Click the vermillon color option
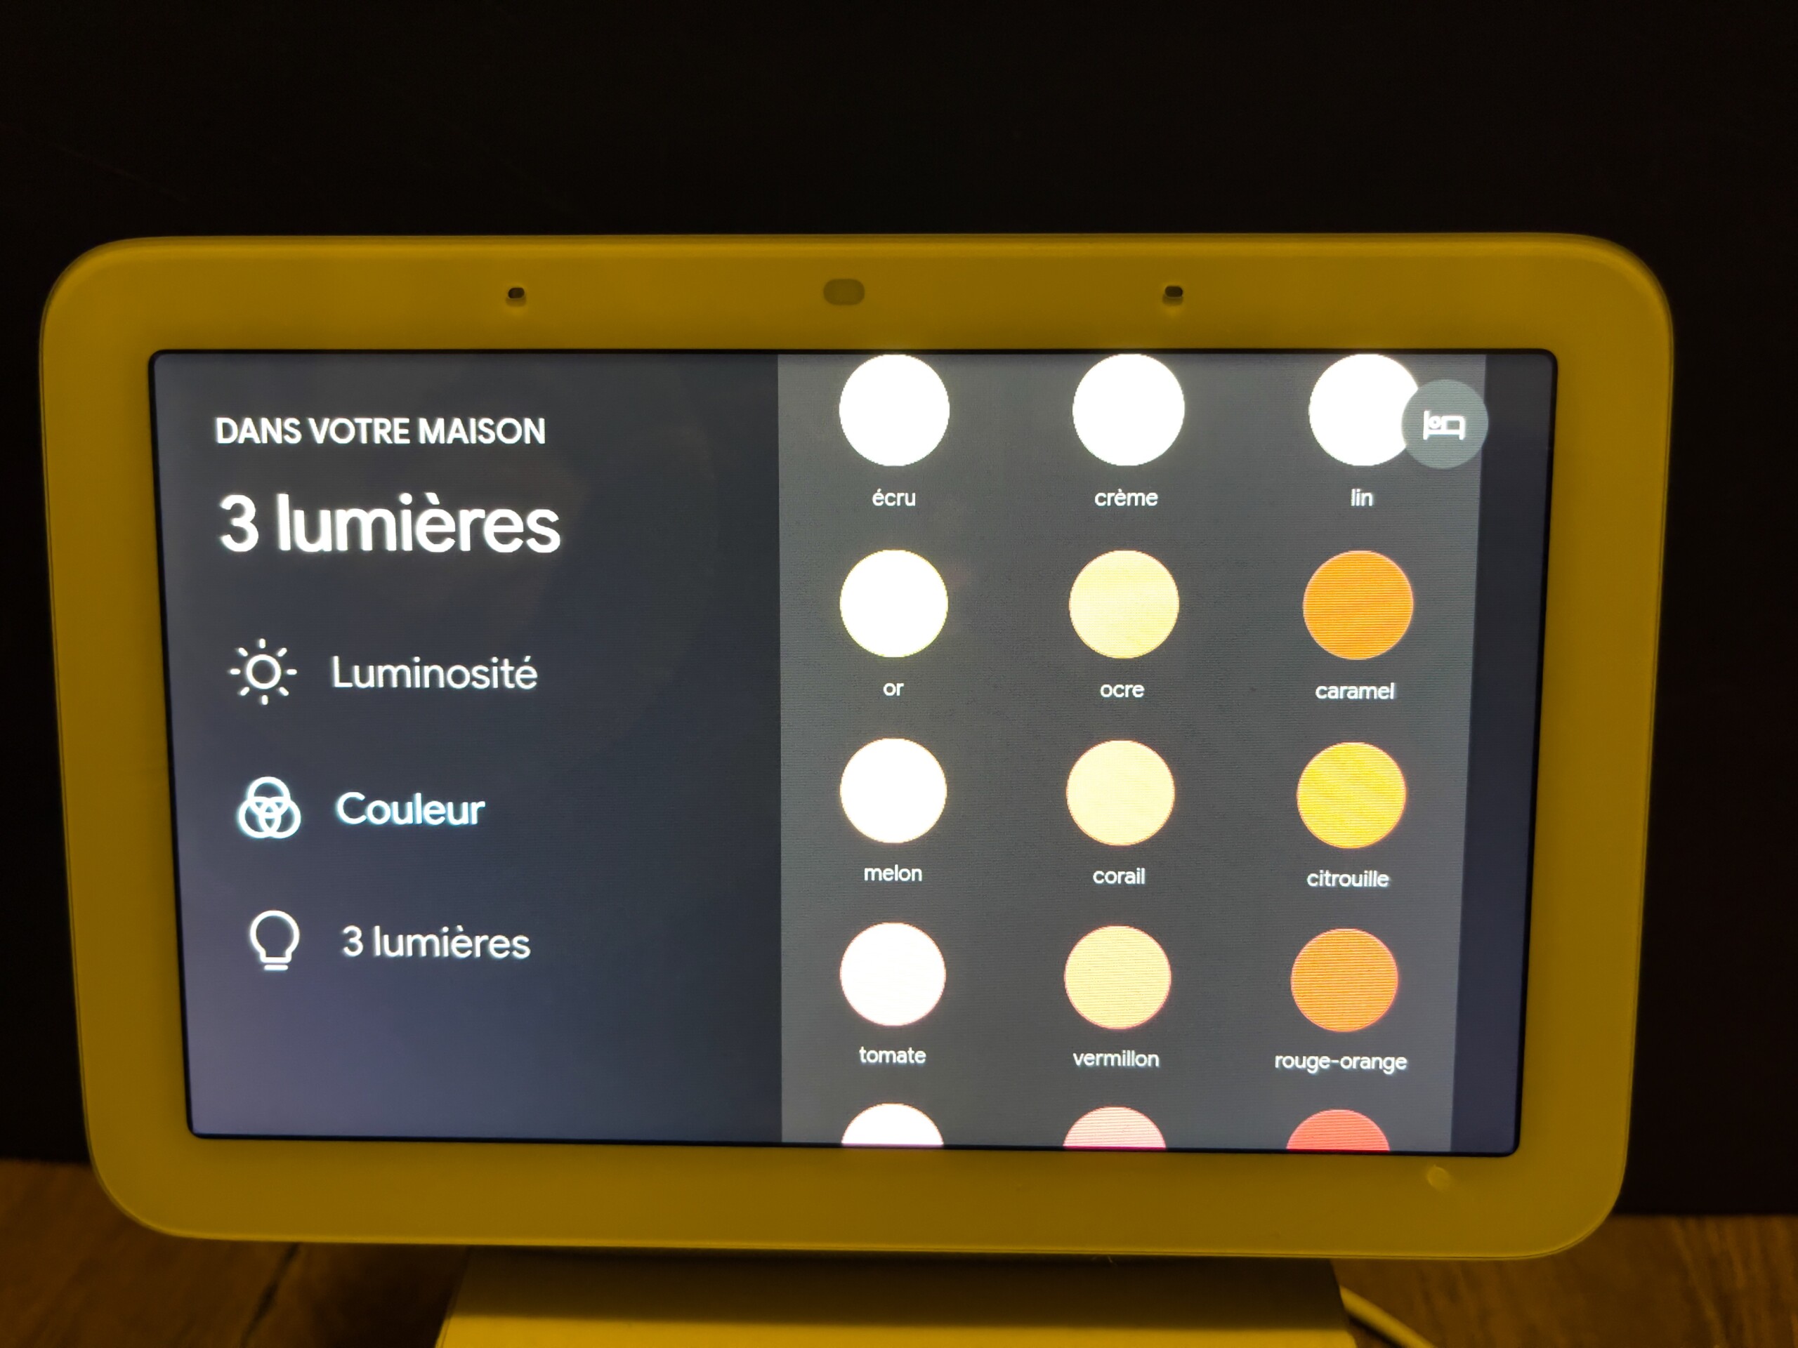 [1122, 991]
